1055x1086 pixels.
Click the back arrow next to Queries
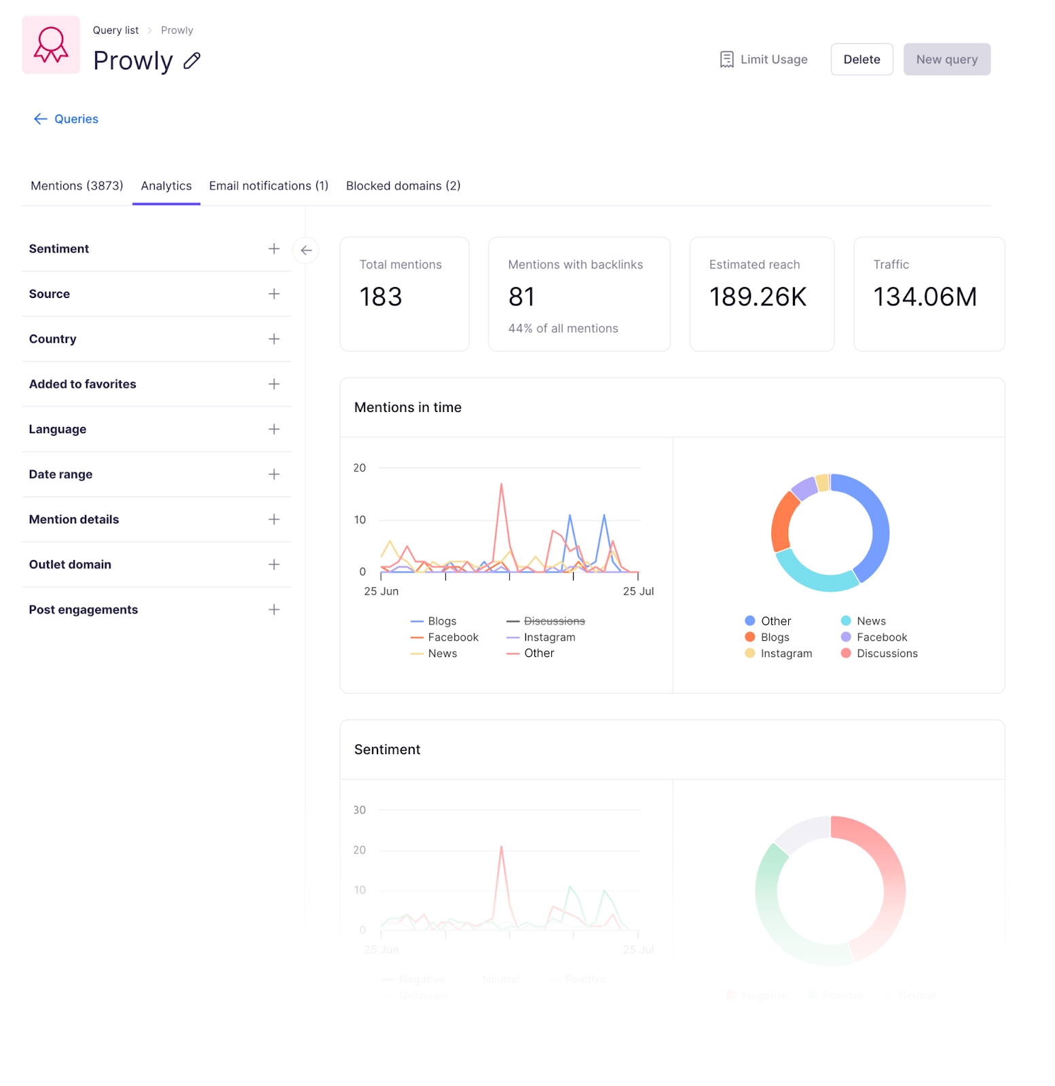pyautogui.click(x=41, y=119)
